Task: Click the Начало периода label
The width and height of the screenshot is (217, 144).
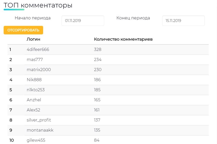Action: pyautogui.click(x=33, y=18)
